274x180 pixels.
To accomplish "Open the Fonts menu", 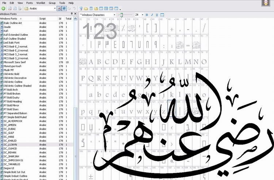I will tap(30, 3).
